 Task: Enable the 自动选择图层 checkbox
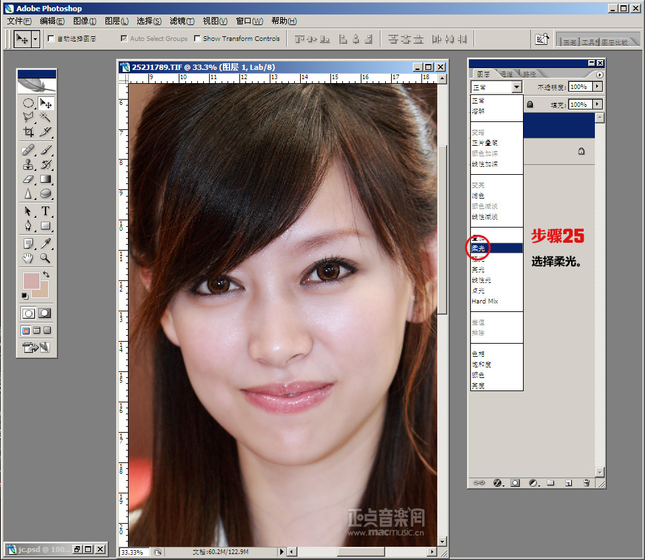51,39
